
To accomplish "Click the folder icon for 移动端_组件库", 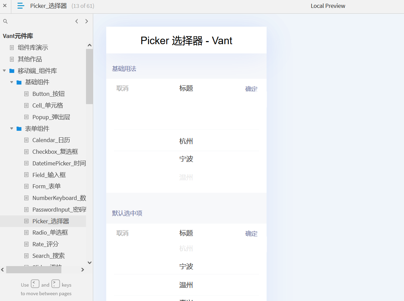I will tap(12, 71).
